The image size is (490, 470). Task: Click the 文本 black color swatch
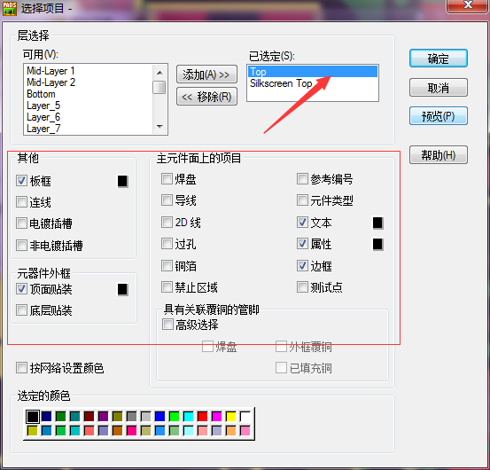tap(377, 223)
